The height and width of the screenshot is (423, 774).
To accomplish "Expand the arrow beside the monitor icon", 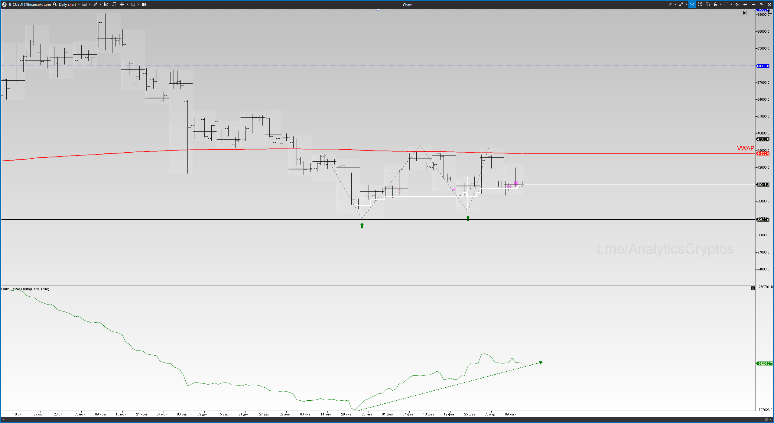I will coord(90,5).
